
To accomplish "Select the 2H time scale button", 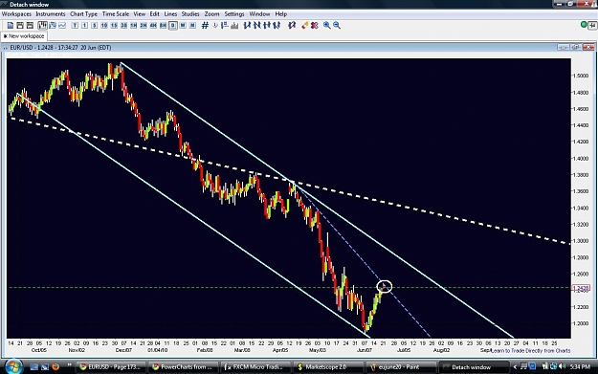I will click(x=144, y=26).
